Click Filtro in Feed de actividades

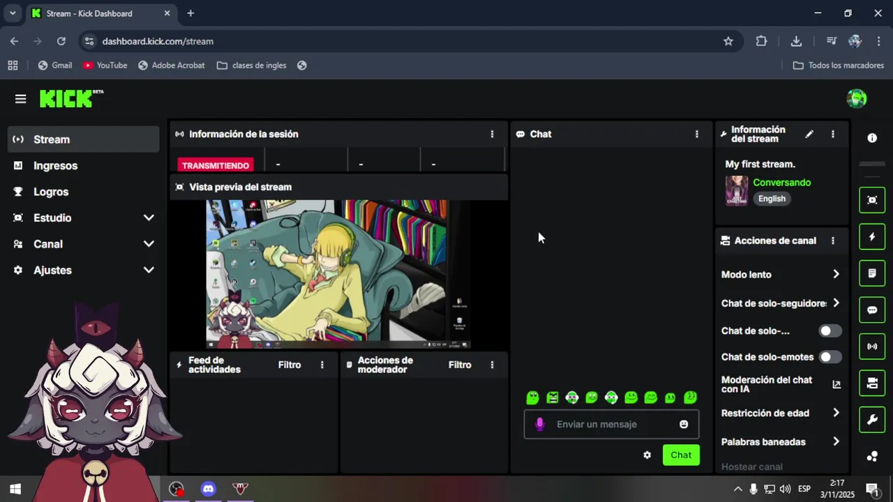[290, 365]
